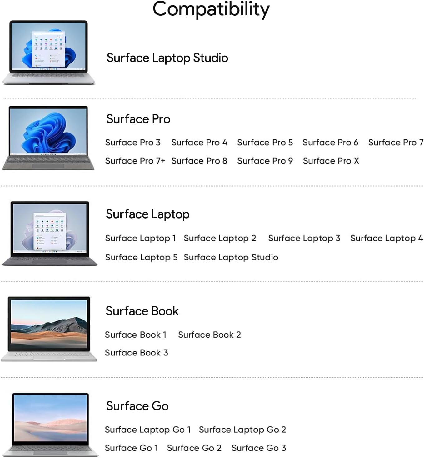
Task: Choose the Surface Pro 7+ model
Action: point(135,161)
